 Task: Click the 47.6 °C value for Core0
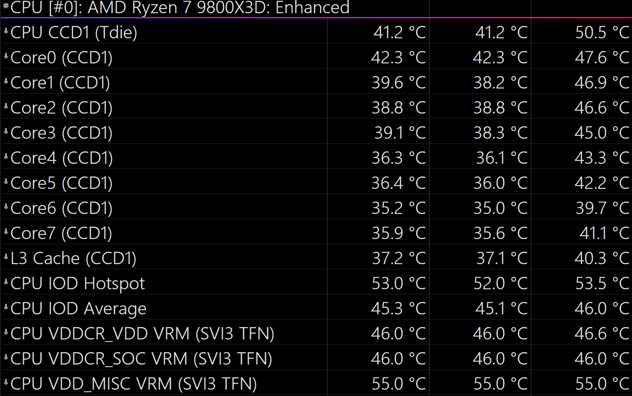coord(602,58)
